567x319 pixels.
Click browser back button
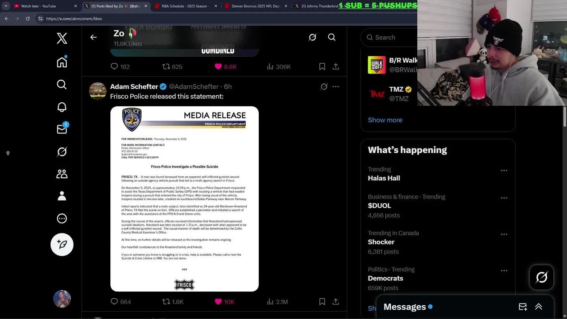(x=6, y=19)
